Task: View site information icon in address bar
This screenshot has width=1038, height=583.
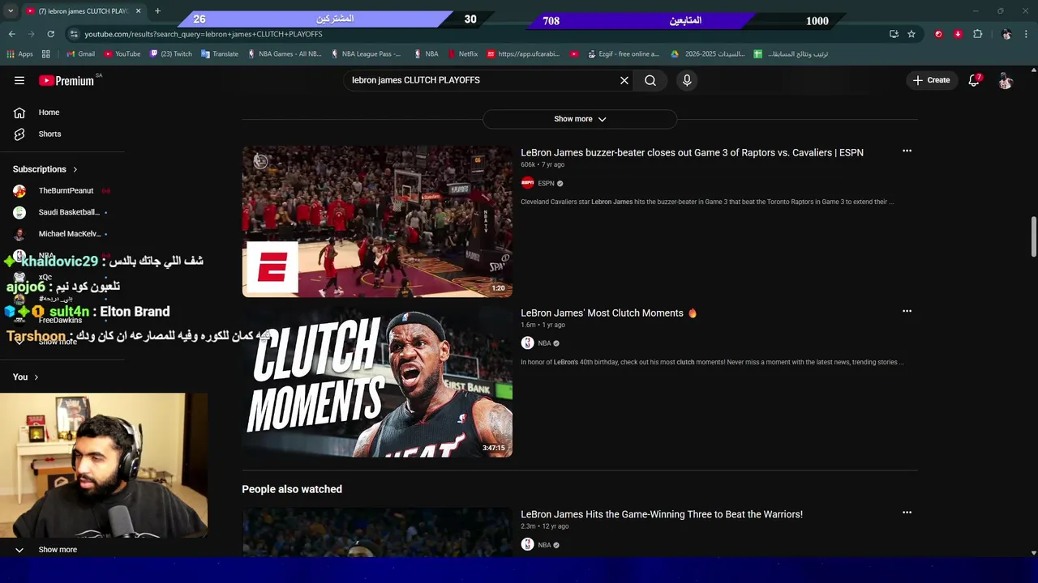Action: coord(74,34)
